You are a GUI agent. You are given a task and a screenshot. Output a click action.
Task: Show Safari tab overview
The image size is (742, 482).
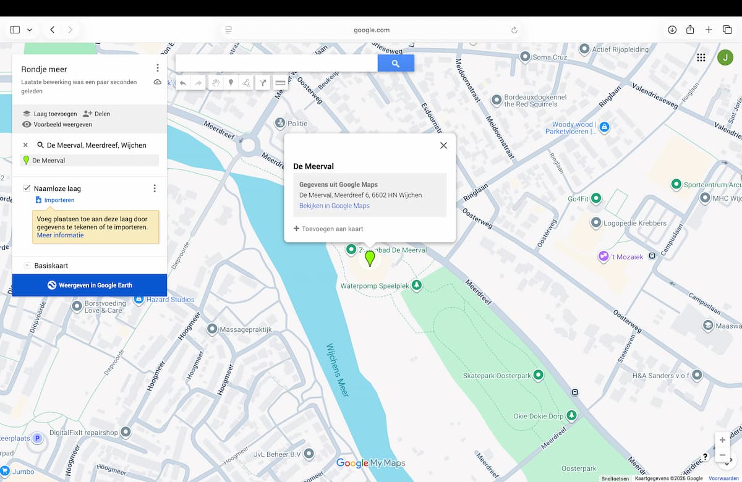(x=727, y=30)
